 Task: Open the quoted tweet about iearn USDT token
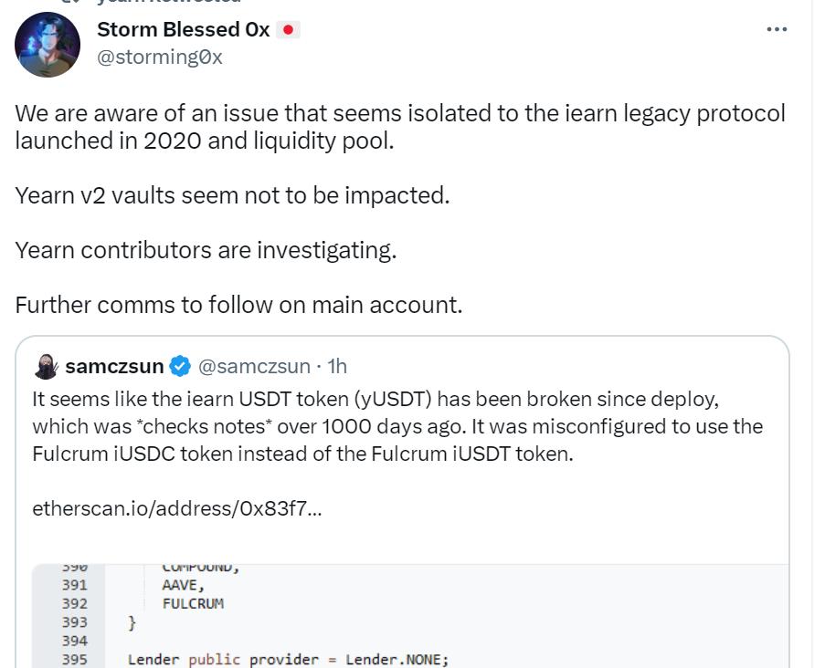pos(397,426)
